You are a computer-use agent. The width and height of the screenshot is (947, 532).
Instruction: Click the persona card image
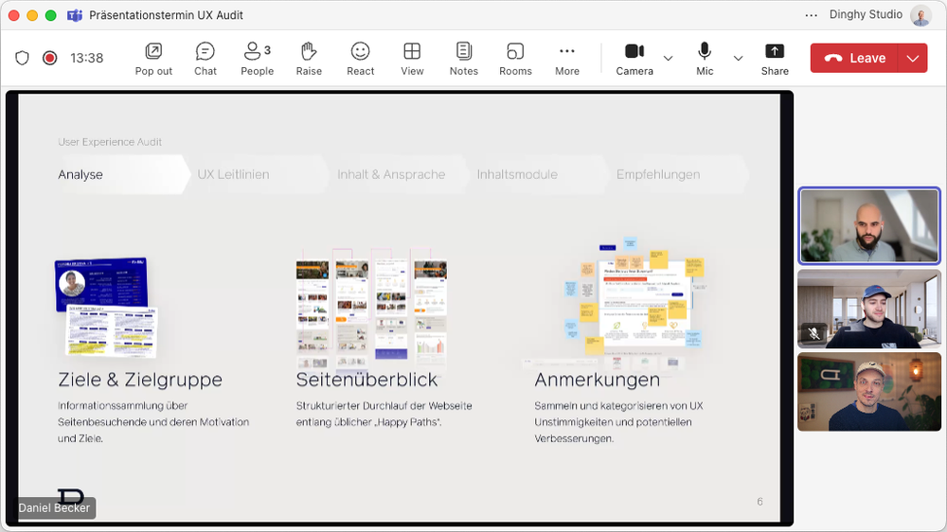[106, 308]
